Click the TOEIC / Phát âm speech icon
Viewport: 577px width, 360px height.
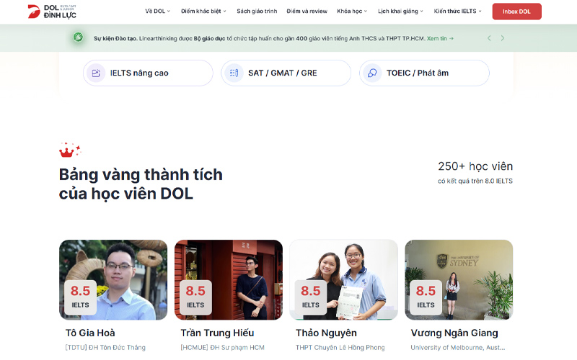click(372, 73)
